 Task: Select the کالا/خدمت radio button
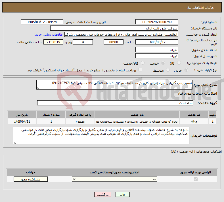click(143, 63)
